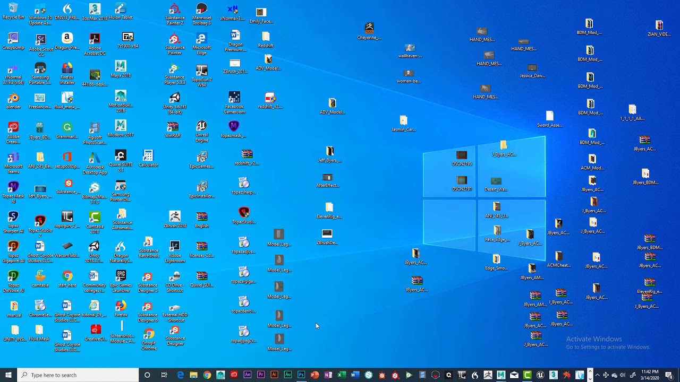Open Facebook Gameroom desktop icon
This screenshot has width=680, height=382.
coord(234,103)
